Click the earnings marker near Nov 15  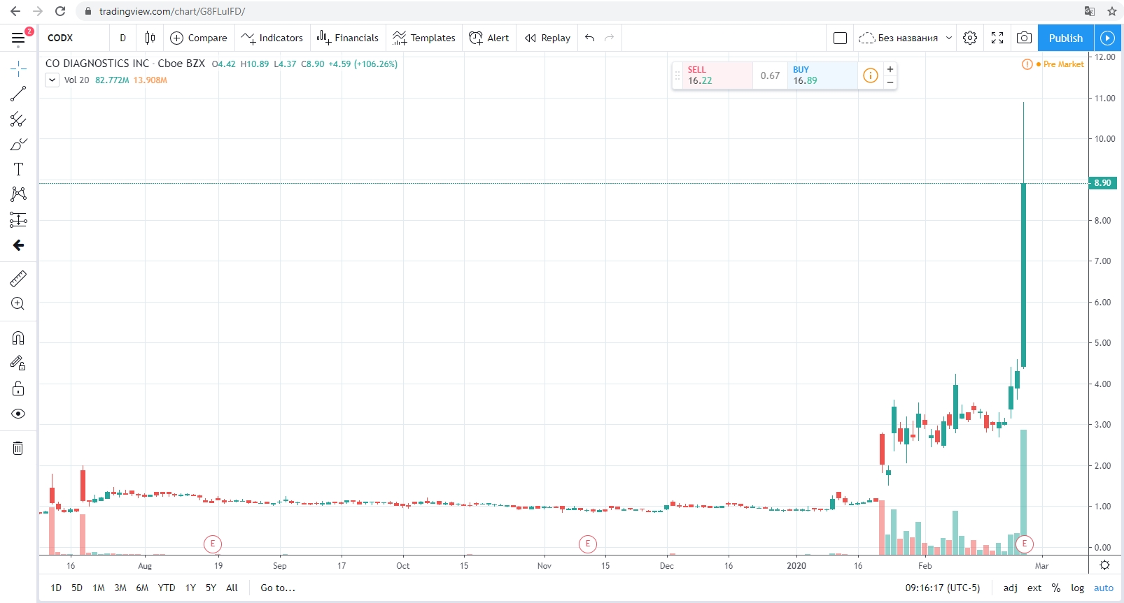tap(588, 544)
